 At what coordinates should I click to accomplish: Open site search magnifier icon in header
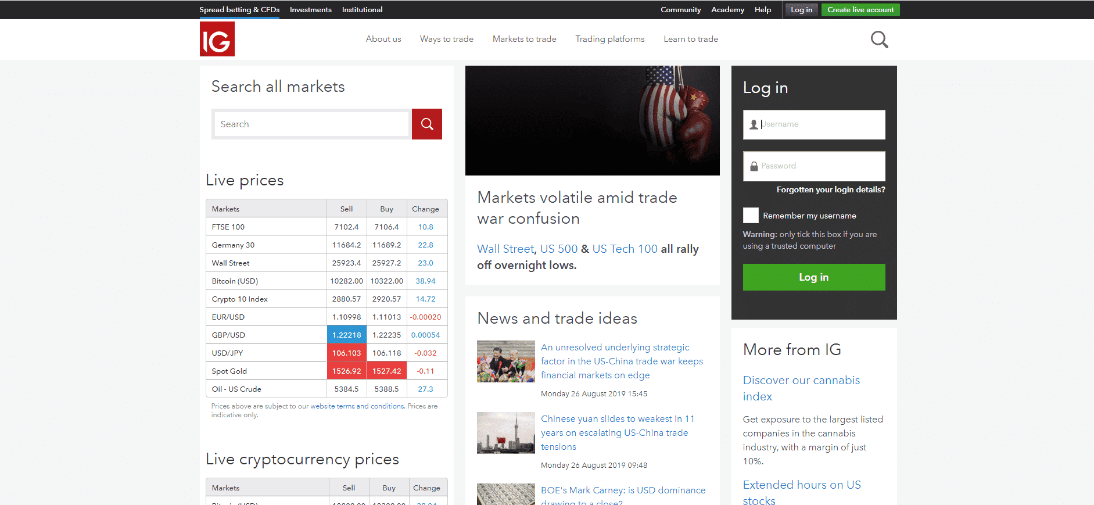[879, 40]
